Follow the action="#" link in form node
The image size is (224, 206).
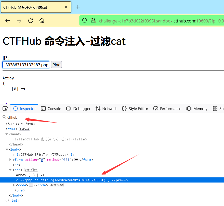pyautogui.click(x=42, y=160)
